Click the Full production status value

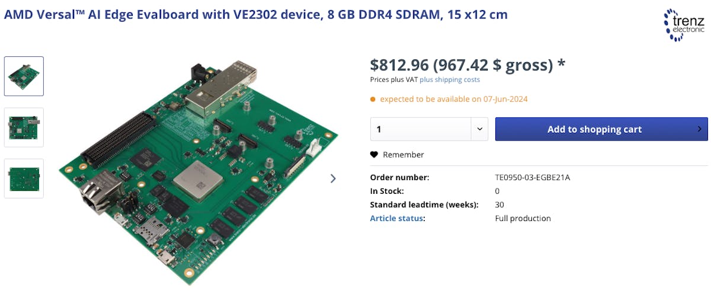pos(523,218)
